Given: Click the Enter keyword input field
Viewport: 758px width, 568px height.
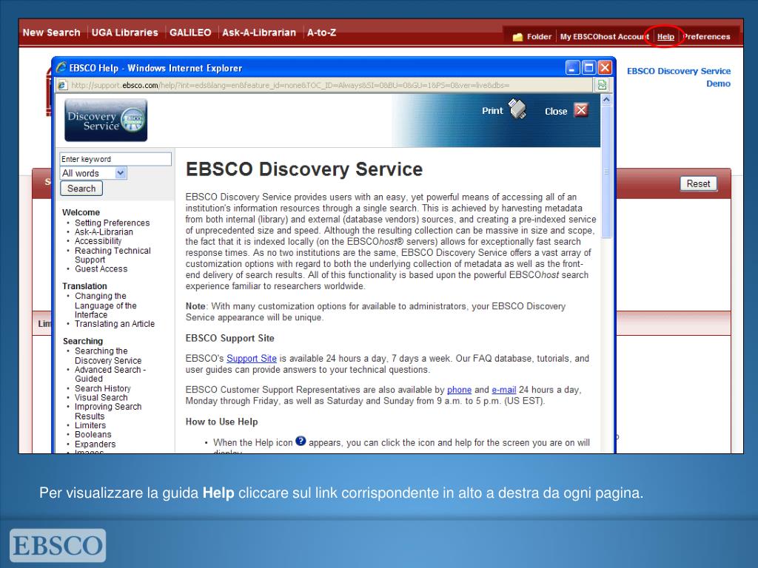Looking at the screenshot, I should (x=115, y=160).
